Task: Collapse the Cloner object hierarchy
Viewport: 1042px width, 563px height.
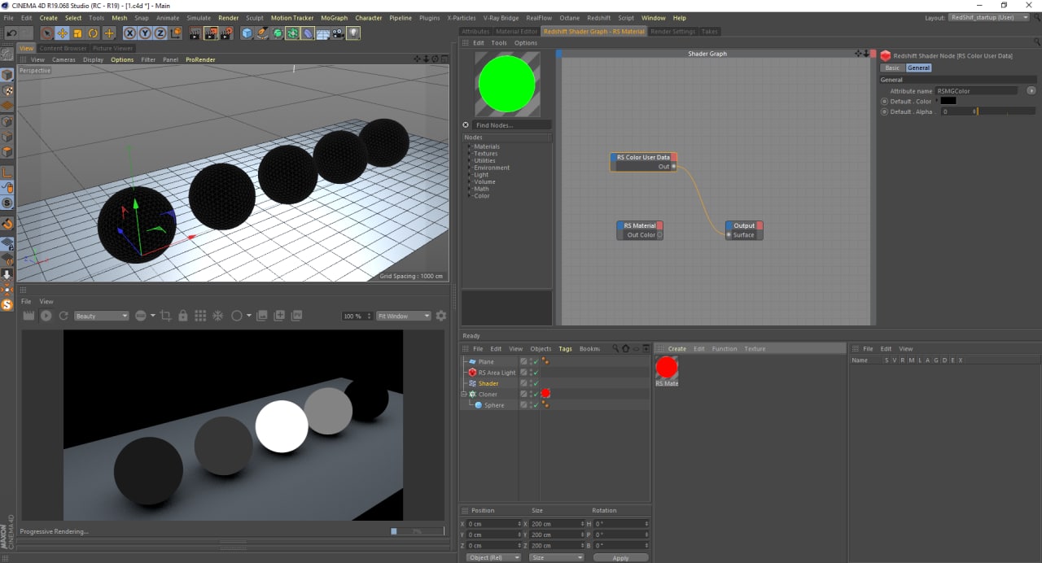Action: click(464, 395)
